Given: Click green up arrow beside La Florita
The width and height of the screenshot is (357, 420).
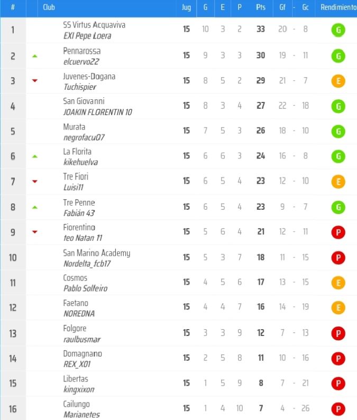Looking at the screenshot, I should (x=34, y=156).
